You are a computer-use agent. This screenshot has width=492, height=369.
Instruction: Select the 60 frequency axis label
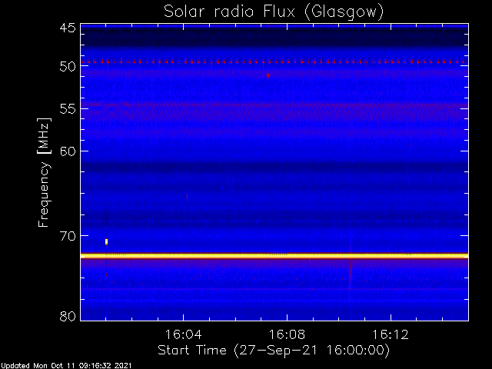pyautogui.click(x=68, y=151)
